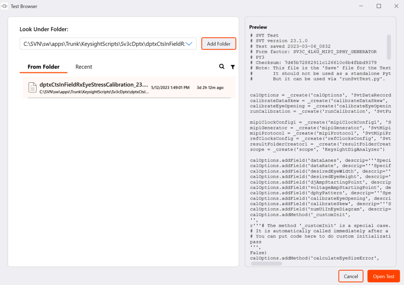Click the Test Browser app icon in title bar
This screenshot has width=404, height=285.
(x=5, y=6)
